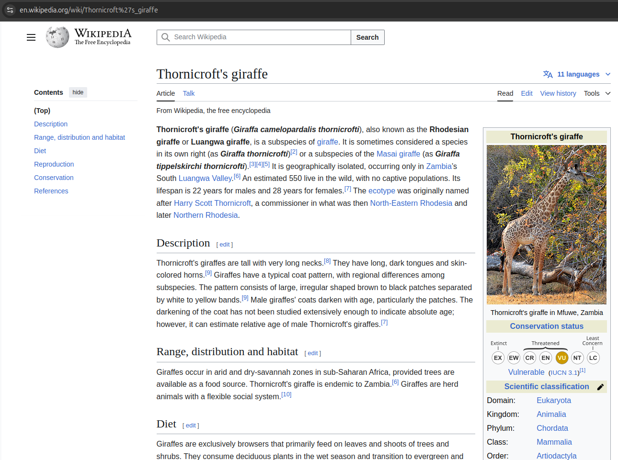Click the magnifying glass icon in the search bar
The height and width of the screenshot is (460, 618).
[165, 37]
